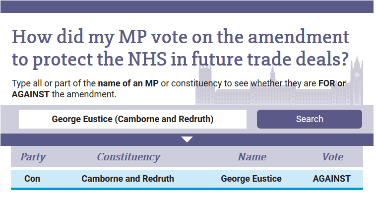The width and height of the screenshot is (376, 206).
Task: Select the Party column header
Action: click(33, 157)
